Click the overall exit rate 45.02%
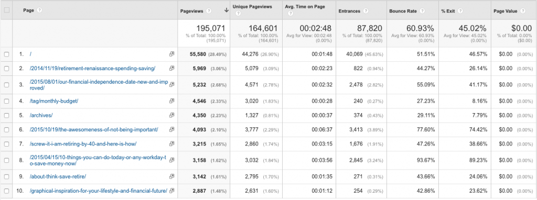 pyautogui.click(x=472, y=28)
